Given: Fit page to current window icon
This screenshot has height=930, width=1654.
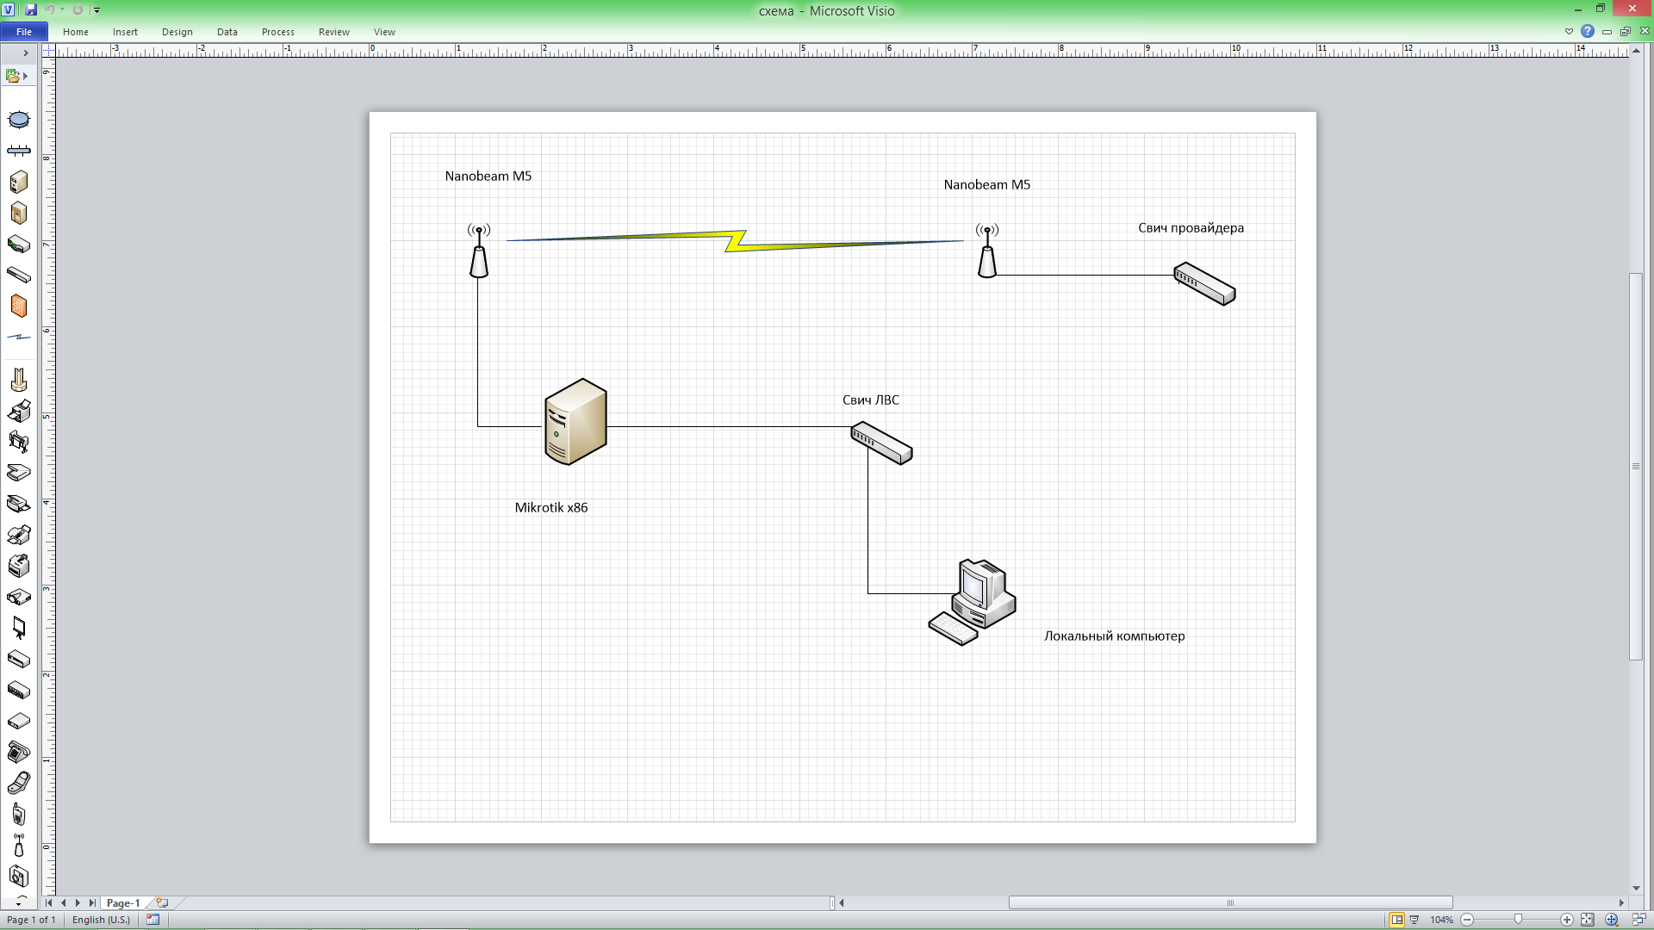Looking at the screenshot, I should [1588, 920].
